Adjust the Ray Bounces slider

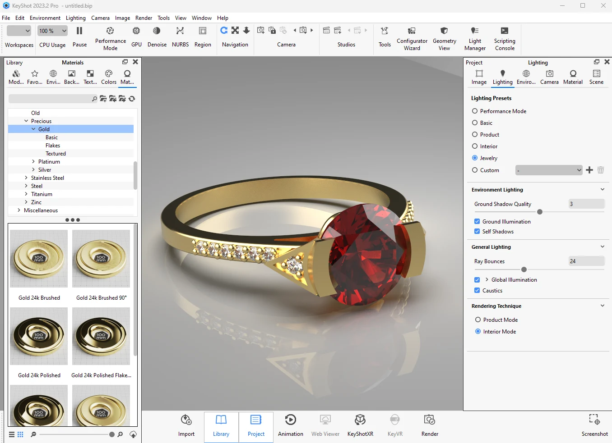pos(524,269)
